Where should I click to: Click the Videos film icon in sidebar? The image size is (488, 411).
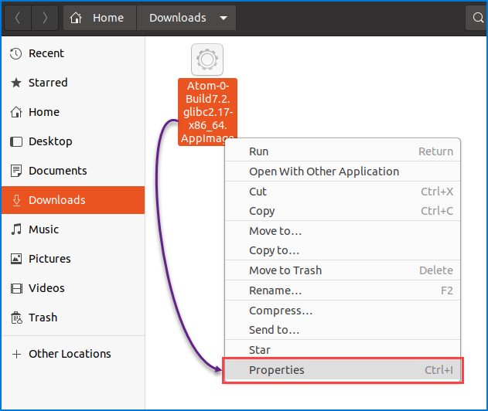pos(16,288)
